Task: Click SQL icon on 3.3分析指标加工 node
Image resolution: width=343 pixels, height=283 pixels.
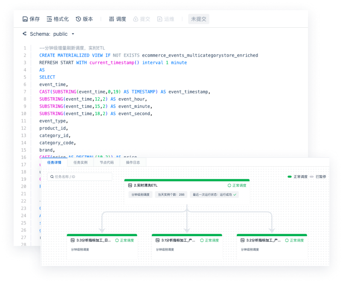Action: pos(73,240)
